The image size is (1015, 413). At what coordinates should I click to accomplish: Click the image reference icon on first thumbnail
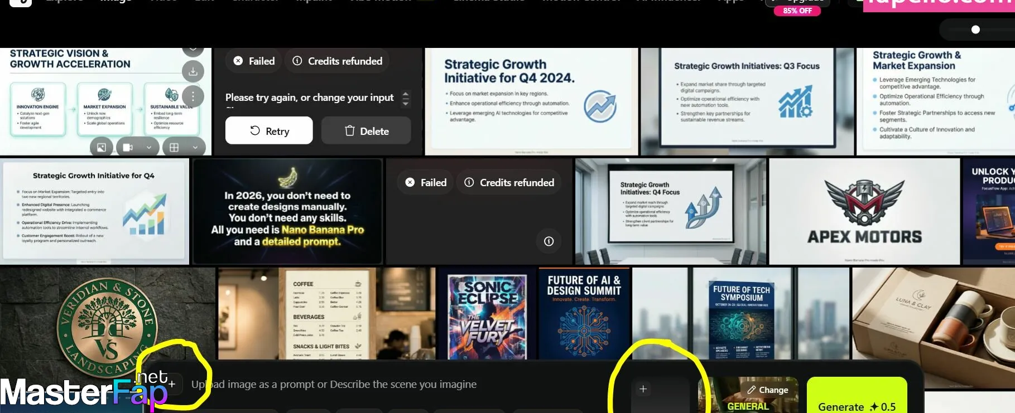tap(102, 147)
